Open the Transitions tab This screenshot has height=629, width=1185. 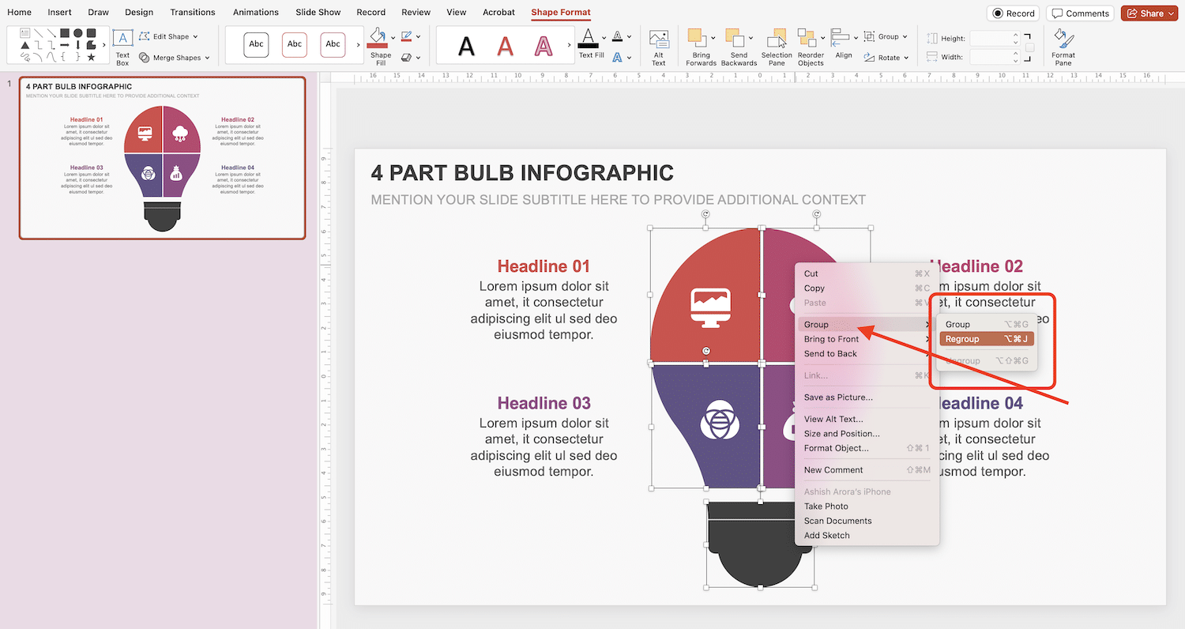[x=193, y=13]
